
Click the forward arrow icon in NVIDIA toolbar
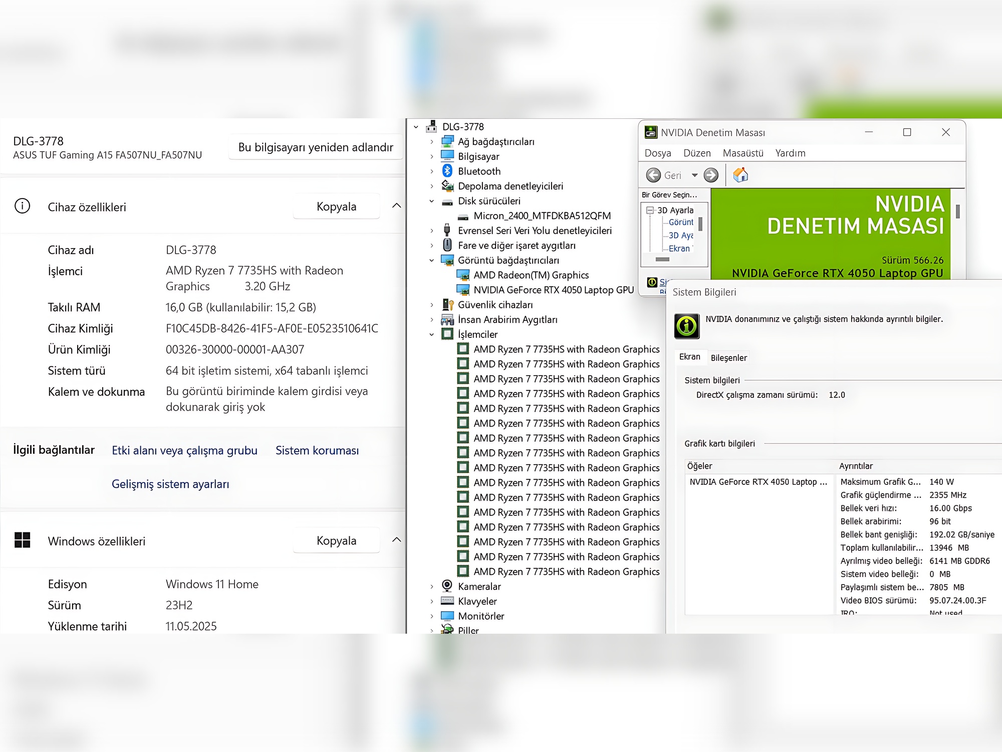(x=711, y=175)
